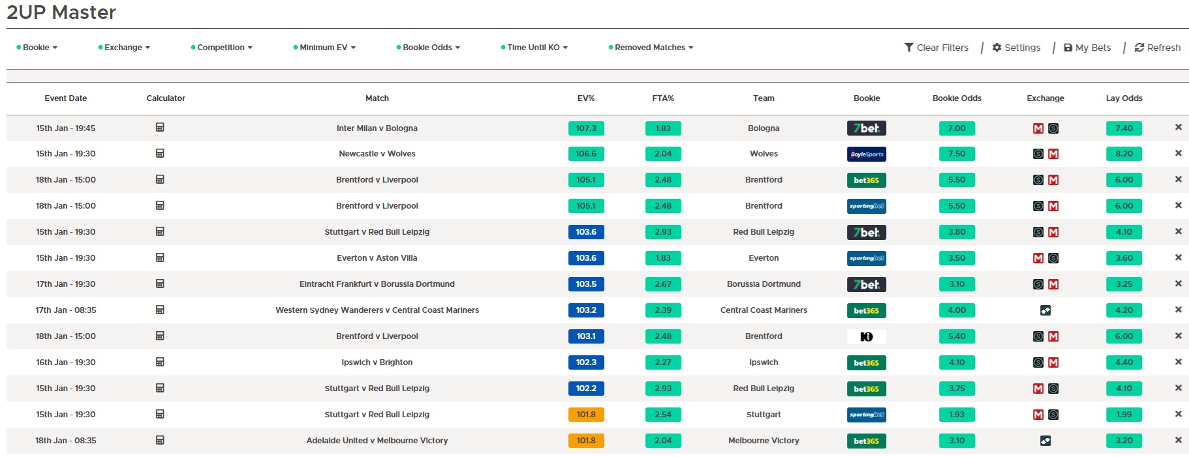Refresh the match list
The image size is (1189, 457).
(1157, 48)
